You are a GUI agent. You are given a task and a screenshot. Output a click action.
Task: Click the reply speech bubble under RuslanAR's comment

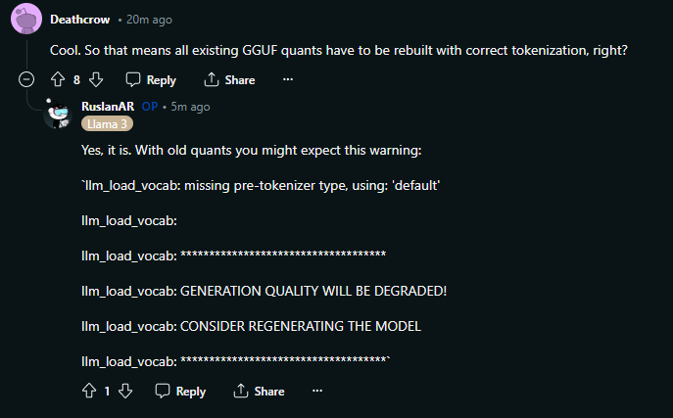163,391
